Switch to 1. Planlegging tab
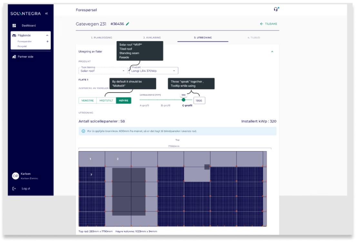 (101, 38)
